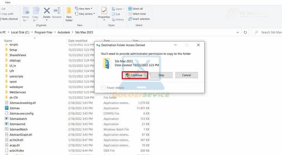Image resolution: width=282 pixels, height=155 pixels.
Task: Expand the chevron after Program Files
Action: coord(55,32)
